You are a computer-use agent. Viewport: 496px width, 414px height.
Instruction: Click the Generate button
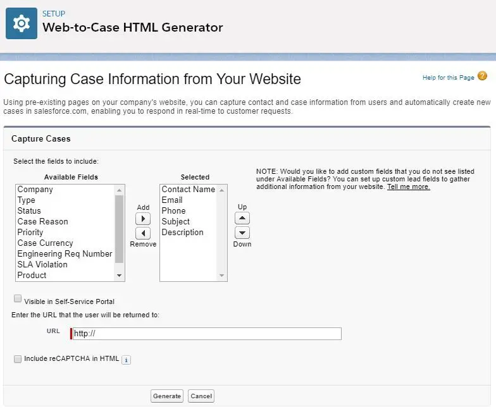(x=167, y=396)
